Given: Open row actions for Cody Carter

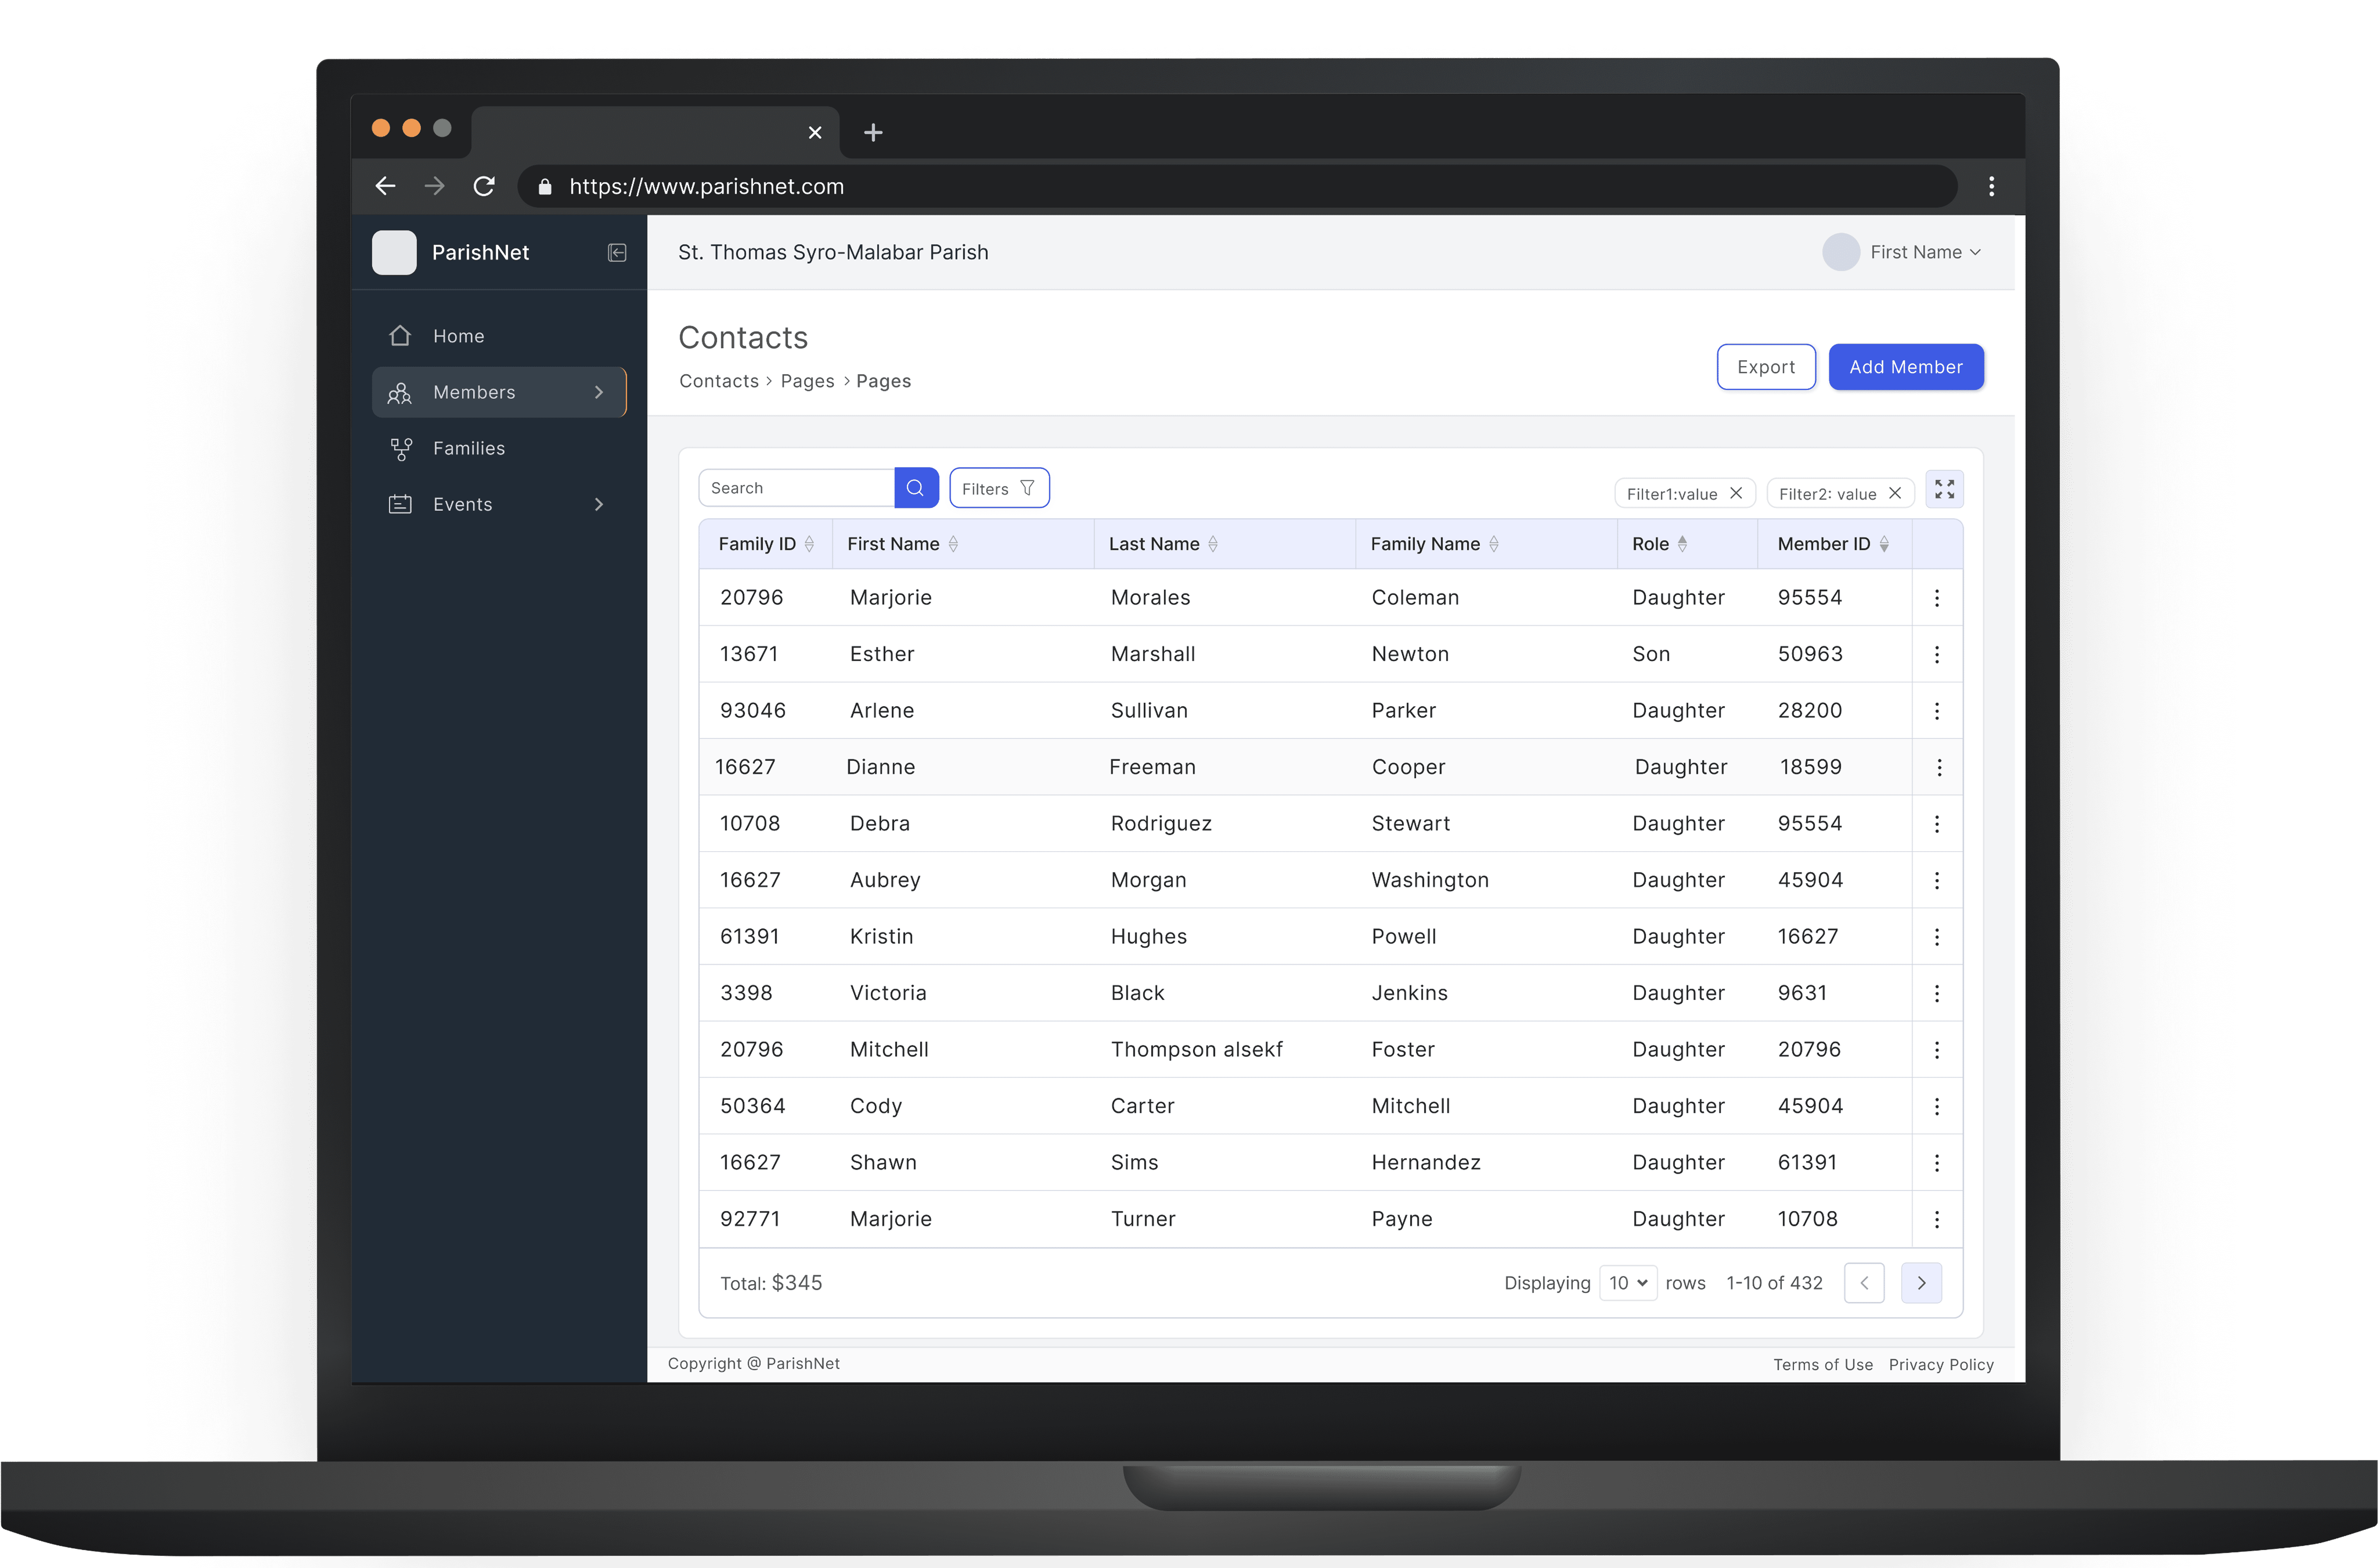Looking at the screenshot, I should (1937, 1107).
